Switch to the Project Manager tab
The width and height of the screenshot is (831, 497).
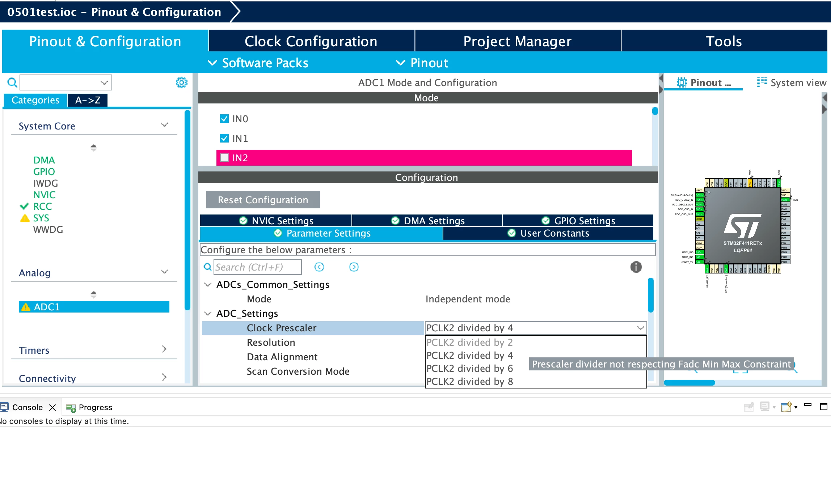click(x=518, y=41)
